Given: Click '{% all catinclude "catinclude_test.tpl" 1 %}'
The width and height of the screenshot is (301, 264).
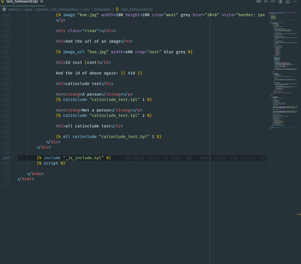Looking at the screenshot, I should click(x=109, y=137).
